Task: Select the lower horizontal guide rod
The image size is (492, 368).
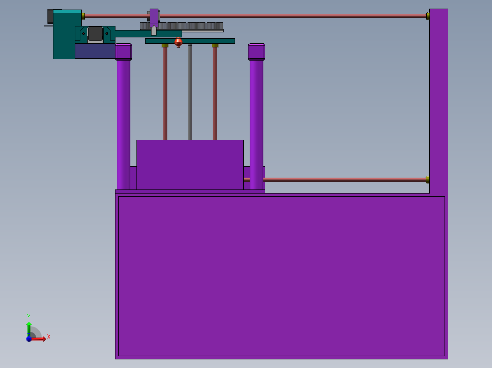Action: click(x=344, y=180)
